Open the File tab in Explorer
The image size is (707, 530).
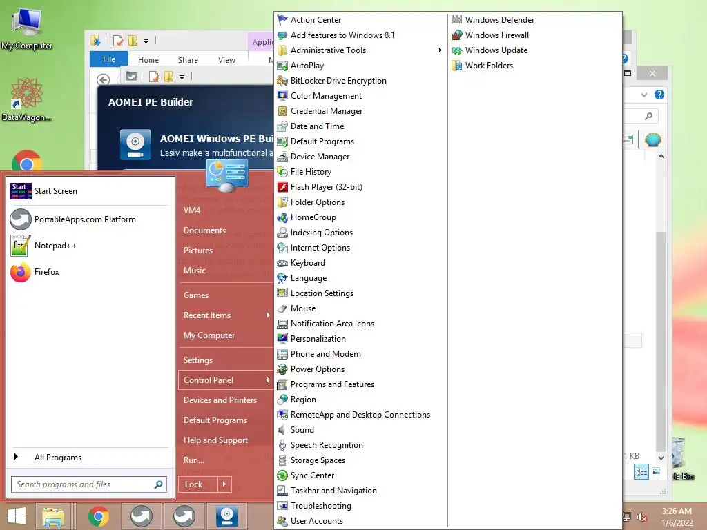[108, 59]
